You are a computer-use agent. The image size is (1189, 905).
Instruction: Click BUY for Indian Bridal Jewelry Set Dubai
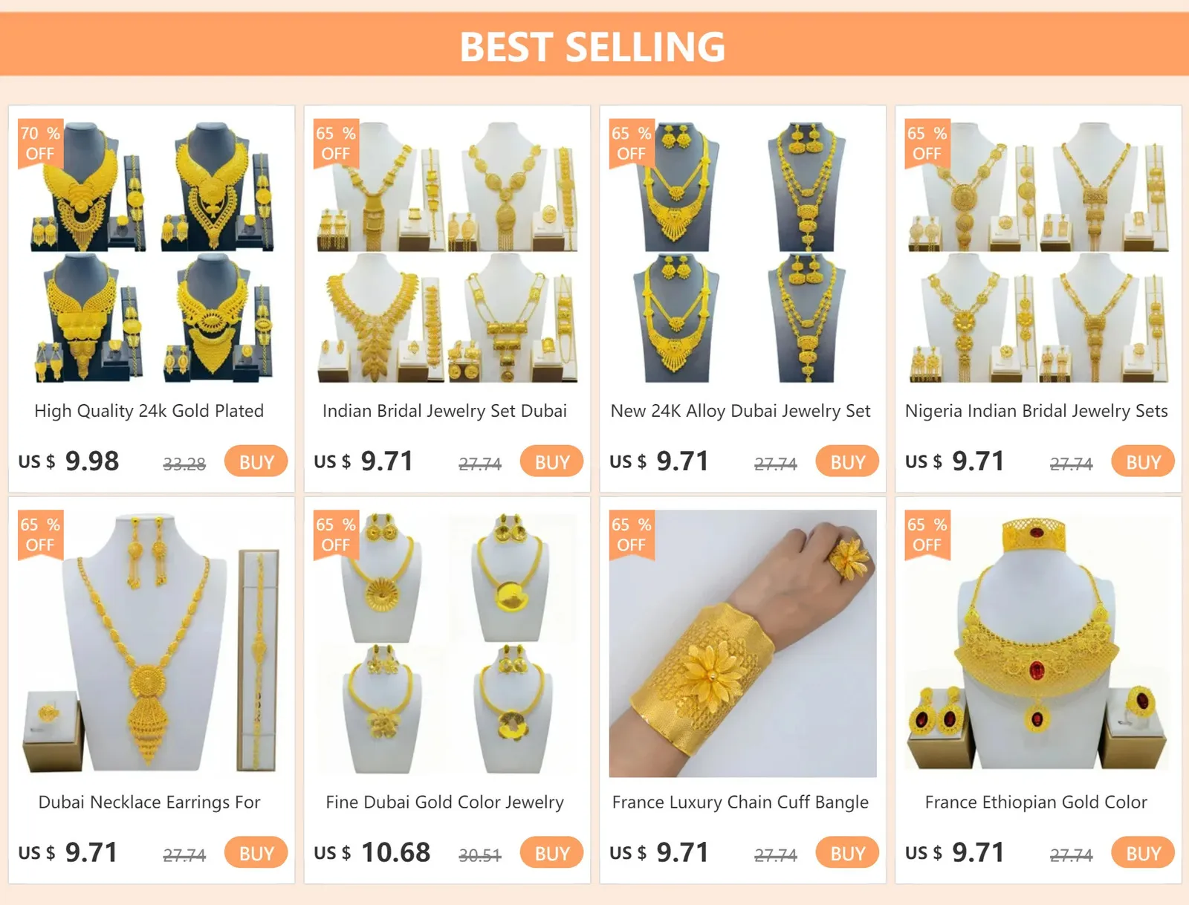click(552, 461)
